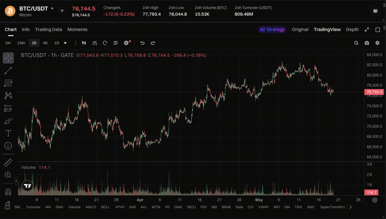Screen dimensions: 386x219
Task: Select the 4h timeframe
Action: (45, 43)
